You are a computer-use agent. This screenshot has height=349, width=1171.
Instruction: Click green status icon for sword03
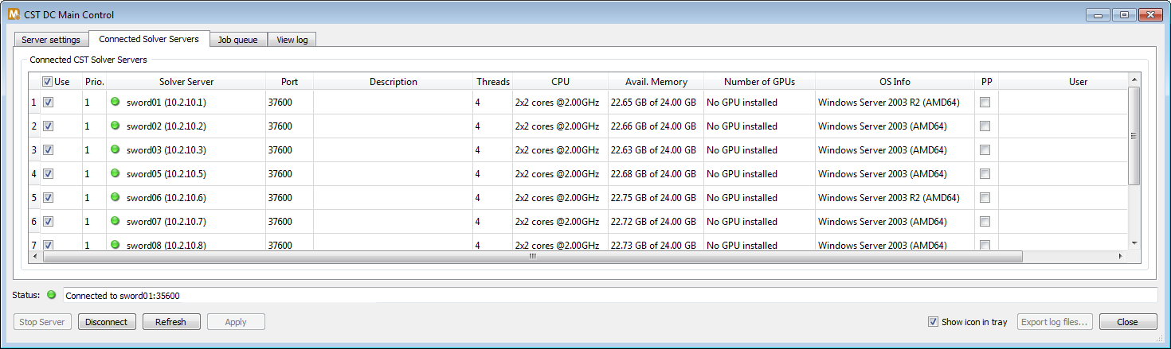tap(115, 149)
